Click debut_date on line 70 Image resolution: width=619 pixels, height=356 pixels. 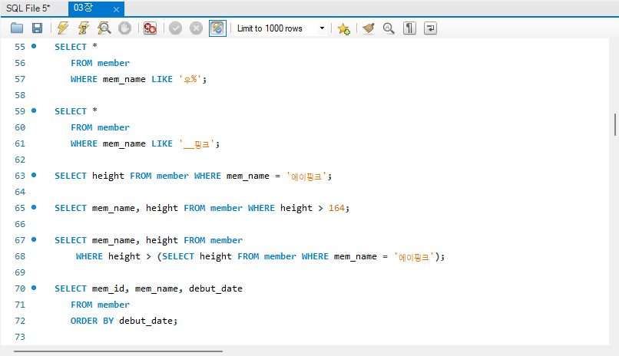pos(216,289)
